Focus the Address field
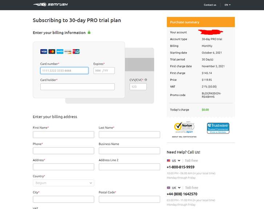Viewport: 264px width, 209px height. [63, 167]
